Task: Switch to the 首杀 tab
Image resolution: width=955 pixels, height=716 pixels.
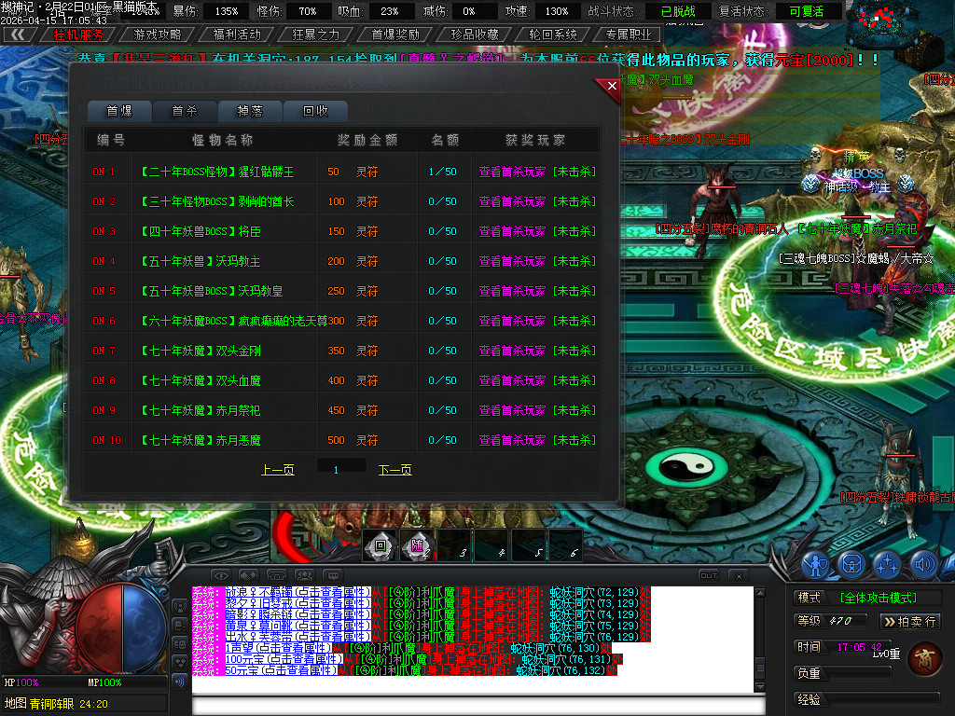Action: 183,110
